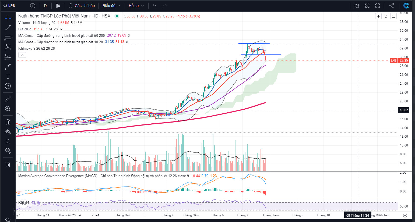Screen dimensions: 415x222
Task: Open the D time interval selector
Action: 45,6
